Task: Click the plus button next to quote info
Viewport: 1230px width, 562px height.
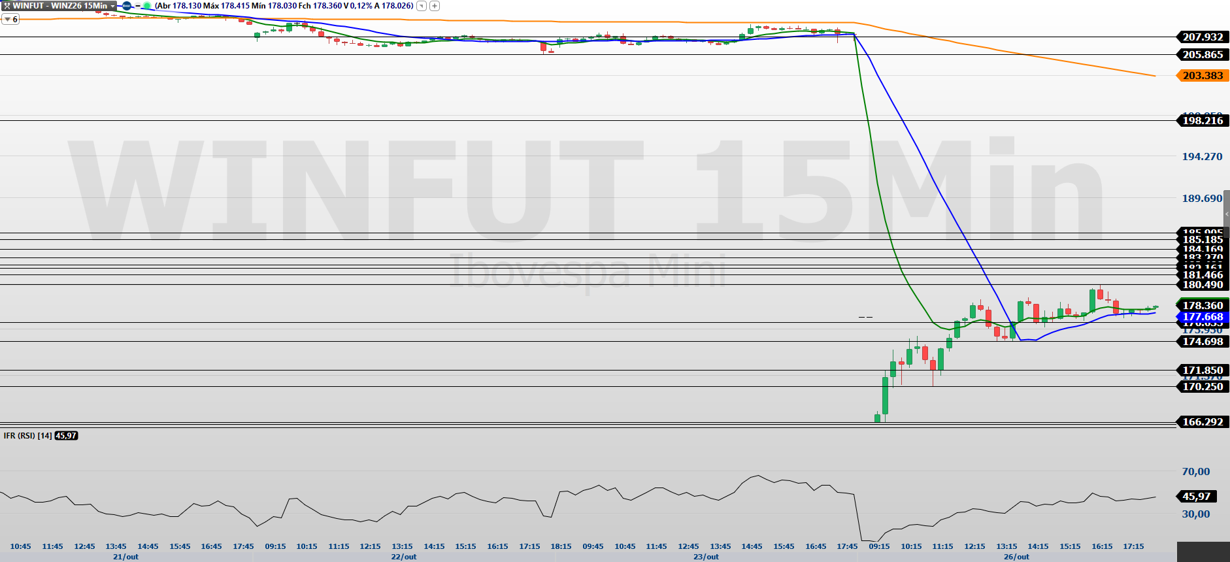Action: coord(435,6)
